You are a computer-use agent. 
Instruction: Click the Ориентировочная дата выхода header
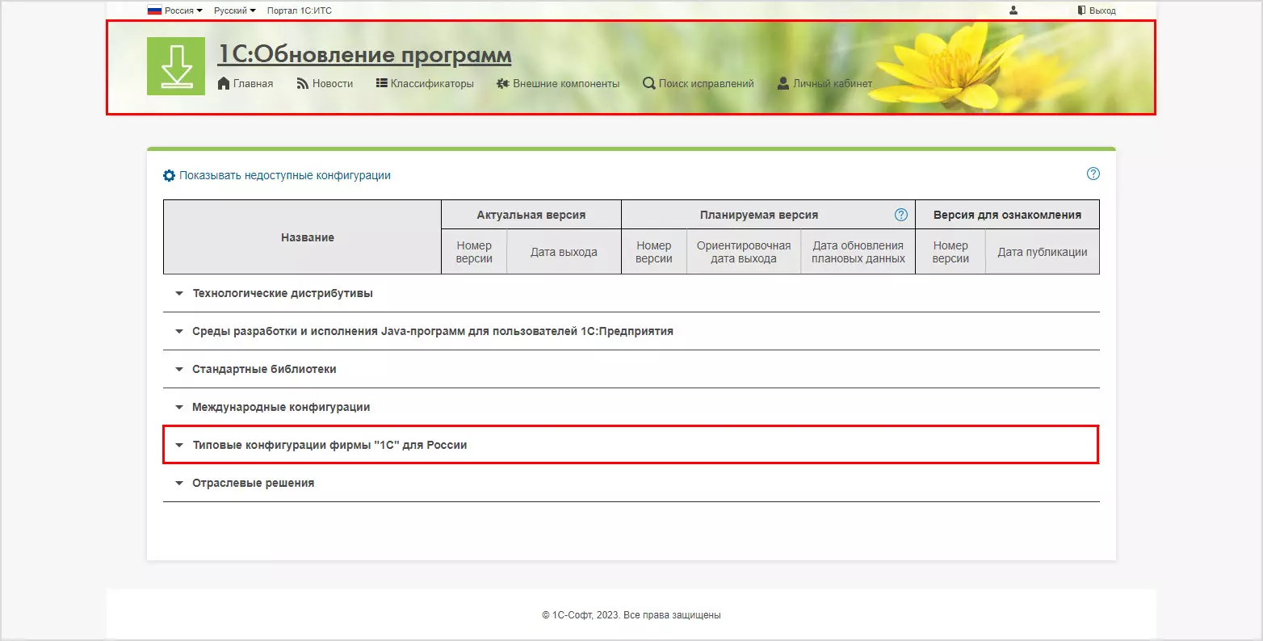[744, 252]
